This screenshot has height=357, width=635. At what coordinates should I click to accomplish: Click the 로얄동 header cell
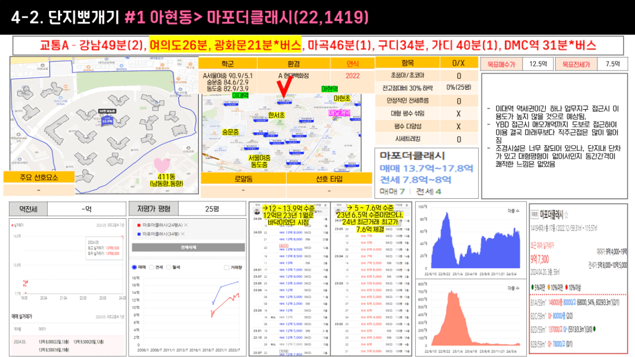coord(243,178)
